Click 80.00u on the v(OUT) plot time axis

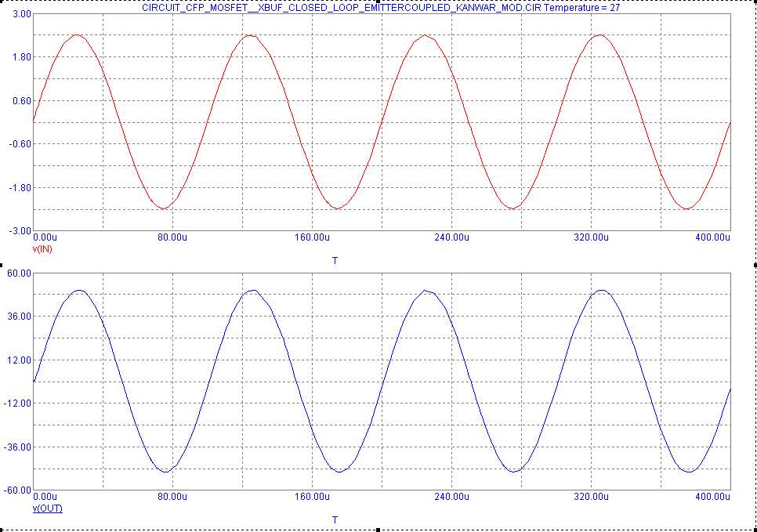pyautogui.click(x=172, y=497)
